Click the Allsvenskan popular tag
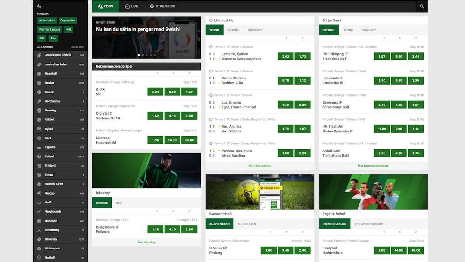Image resolution: width=465 pixels, height=262 pixels. tap(47, 20)
